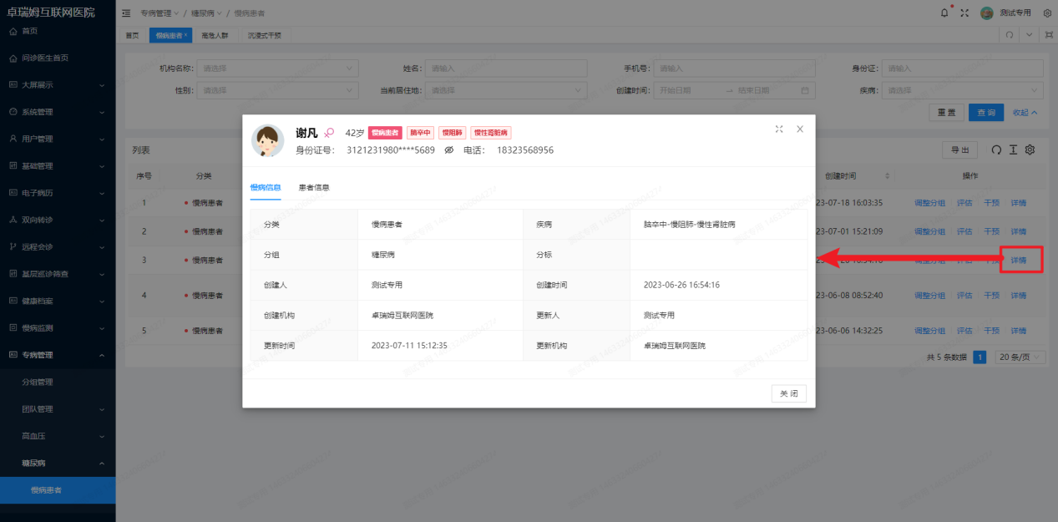
Task: Open the 首页 page tab
Action: point(132,35)
